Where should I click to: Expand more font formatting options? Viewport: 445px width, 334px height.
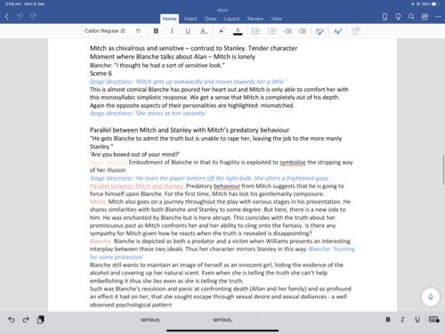204,31
